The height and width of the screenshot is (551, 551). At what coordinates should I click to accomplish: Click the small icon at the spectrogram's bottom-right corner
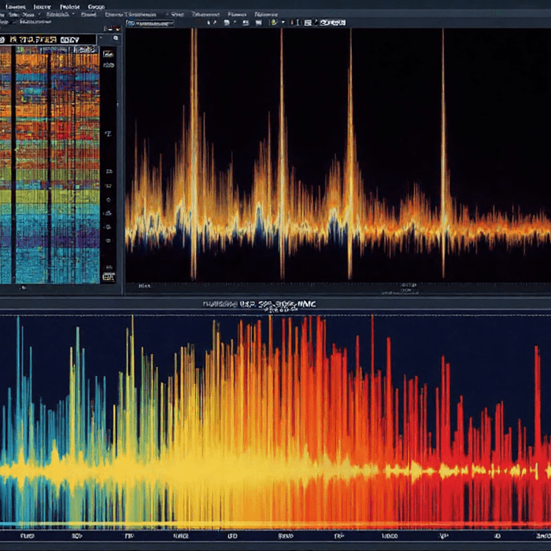click(109, 276)
